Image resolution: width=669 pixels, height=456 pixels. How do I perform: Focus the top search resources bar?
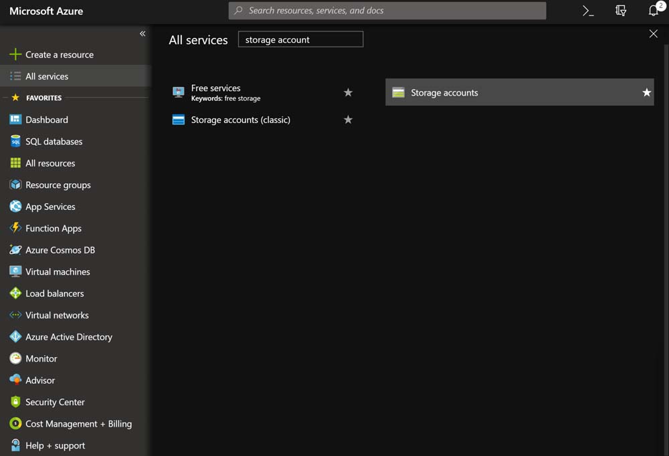tap(388, 11)
